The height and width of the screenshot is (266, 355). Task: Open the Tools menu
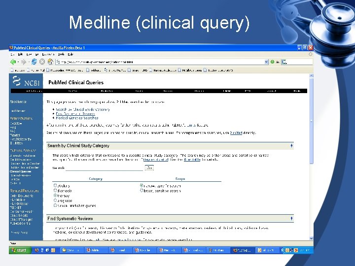coord(61,54)
